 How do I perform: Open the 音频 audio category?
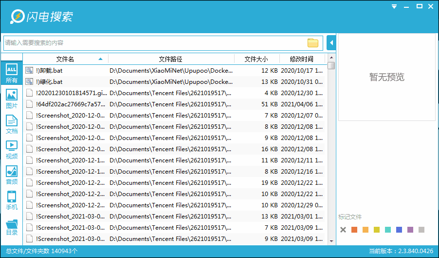(x=12, y=175)
